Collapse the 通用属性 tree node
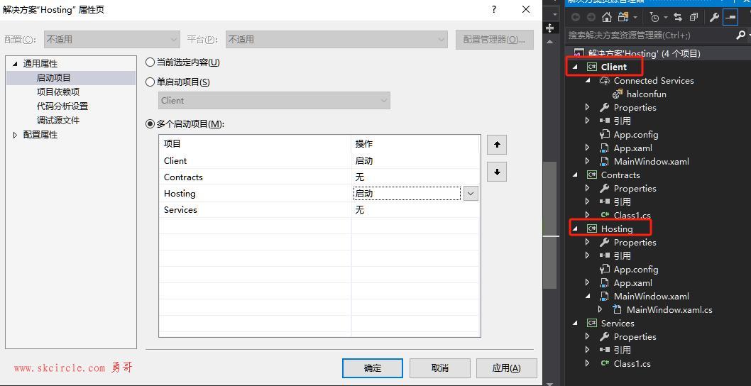 pyautogui.click(x=16, y=64)
